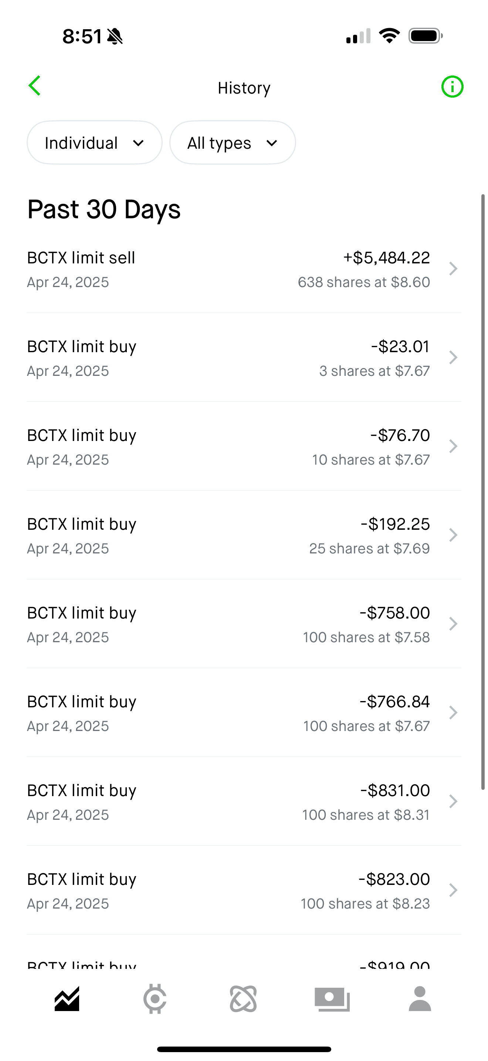Go to the account profile icon
This screenshot has height=1061, width=488.
click(x=420, y=999)
